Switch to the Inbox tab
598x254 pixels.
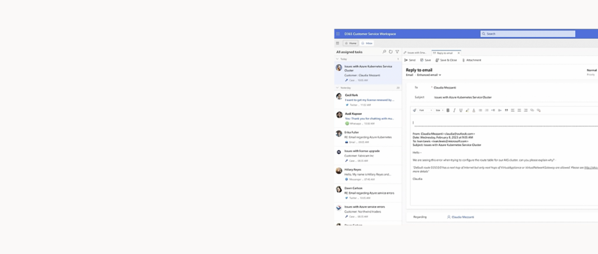pyautogui.click(x=367, y=43)
